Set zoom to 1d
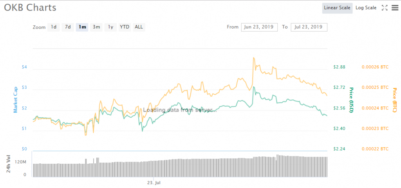Image resolution: width=401 pixels, height=188 pixels. point(53,27)
